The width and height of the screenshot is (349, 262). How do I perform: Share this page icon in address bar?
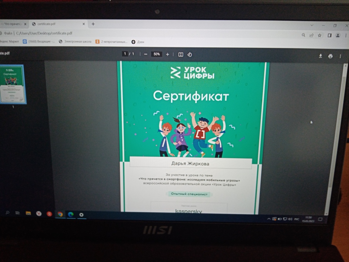(312, 35)
